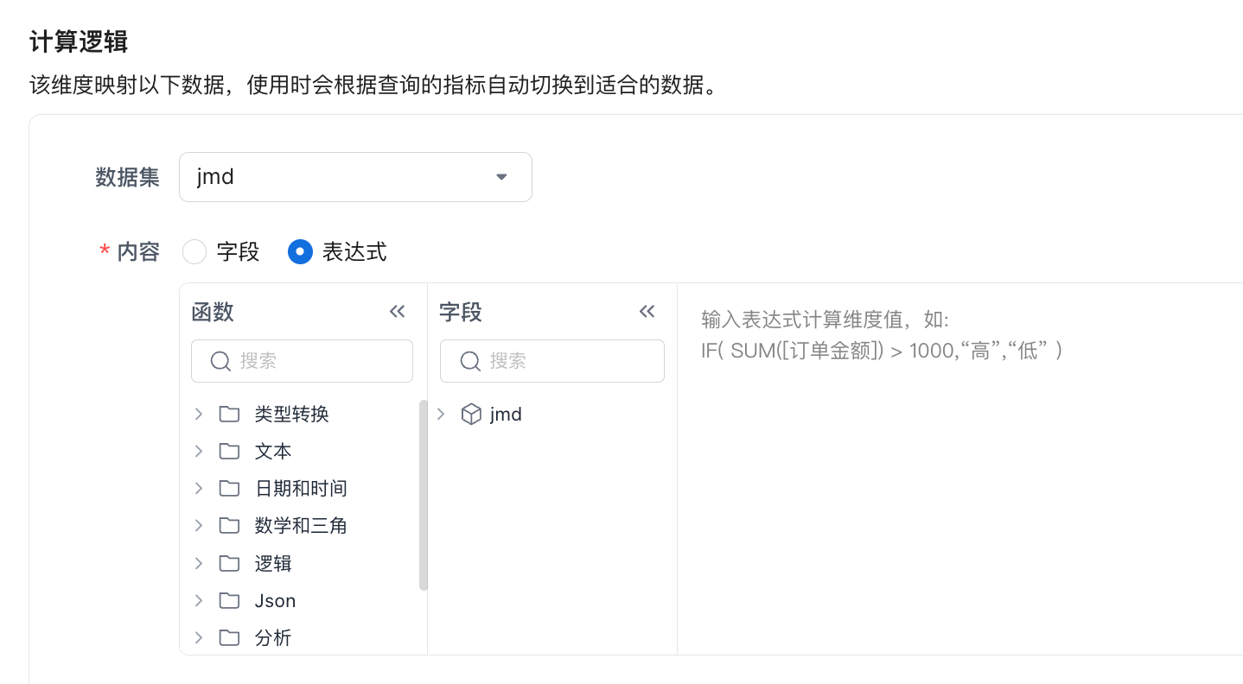Select the 数学和三角 tree item label

(301, 525)
